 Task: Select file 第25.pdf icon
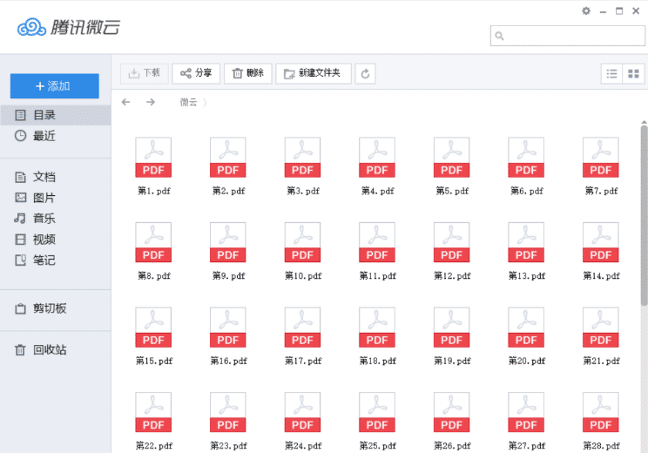tap(377, 412)
